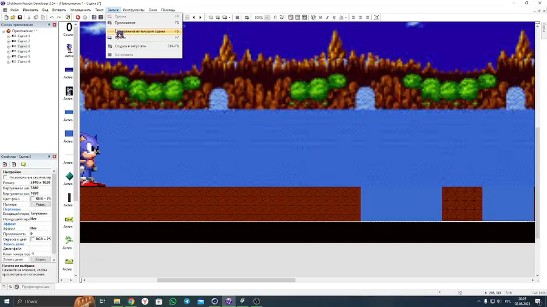Choose 'Приложение из текущей сцены' entry
The image size is (547, 307).
[x=143, y=32]
